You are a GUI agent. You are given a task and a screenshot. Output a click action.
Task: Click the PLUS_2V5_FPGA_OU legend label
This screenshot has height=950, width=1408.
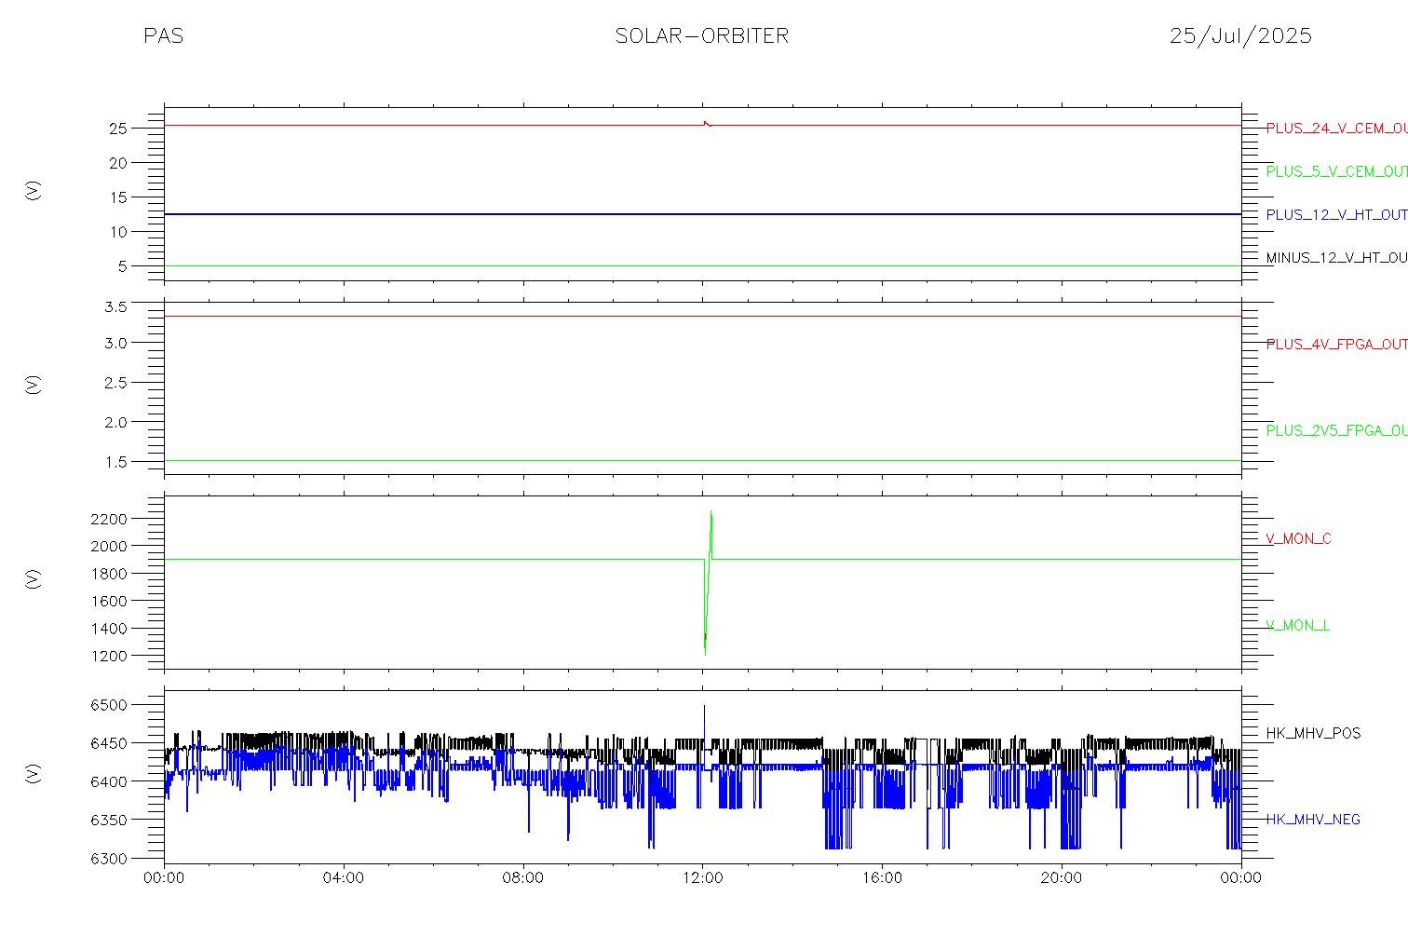point(1336,430)
